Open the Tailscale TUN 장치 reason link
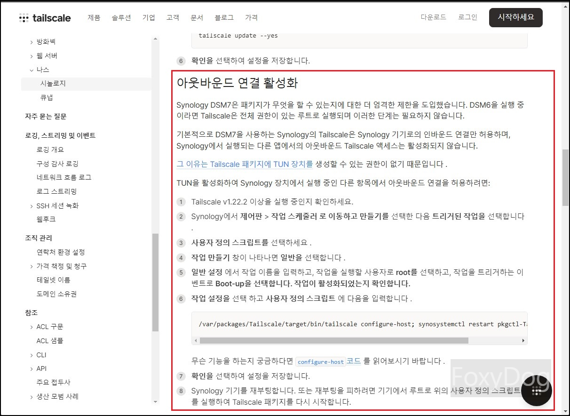Screen dimensions: 570x416 (245, 164)
